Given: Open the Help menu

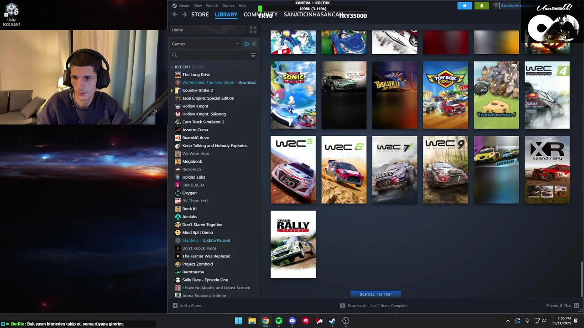Looking at the screenshot, I should pos(242,5).
